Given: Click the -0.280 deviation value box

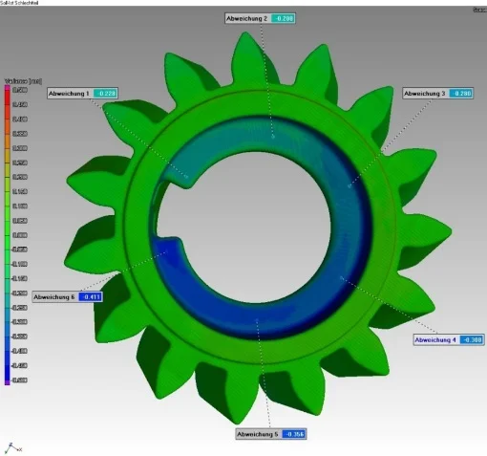Looking at the screenshot, I should click(460, 94).
